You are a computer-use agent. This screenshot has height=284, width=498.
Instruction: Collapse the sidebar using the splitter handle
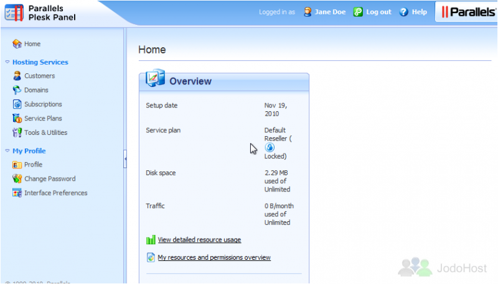point(125,158)
